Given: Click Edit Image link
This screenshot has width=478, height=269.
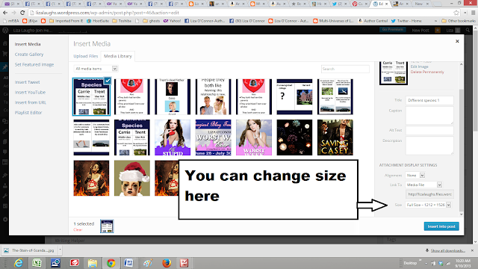Looking at the screenshot, I should point(419,67).
